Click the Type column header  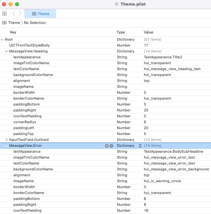click(x=121, y=32)
